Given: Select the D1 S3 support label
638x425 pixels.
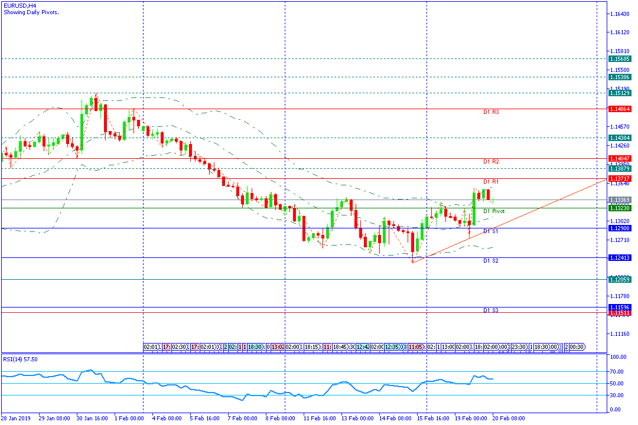Looking at the screenshot, I should click(491, 310).
